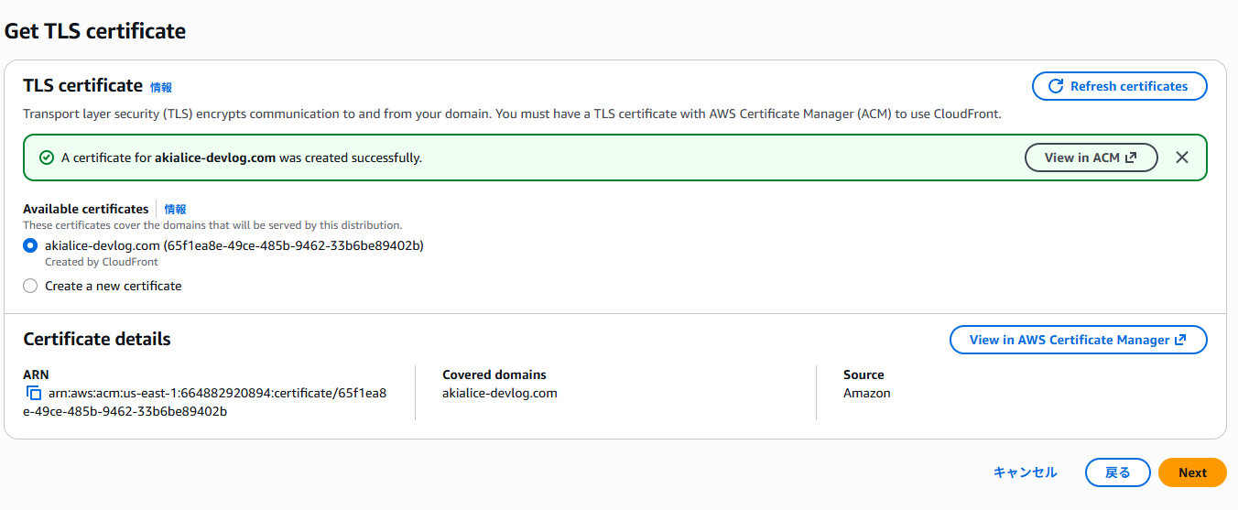
Task: Click the Covered domains label
Action: click(494, 374)
